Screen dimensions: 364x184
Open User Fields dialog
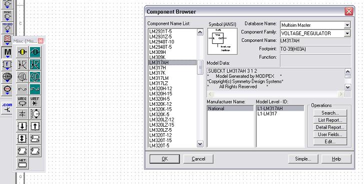[330, 135]
